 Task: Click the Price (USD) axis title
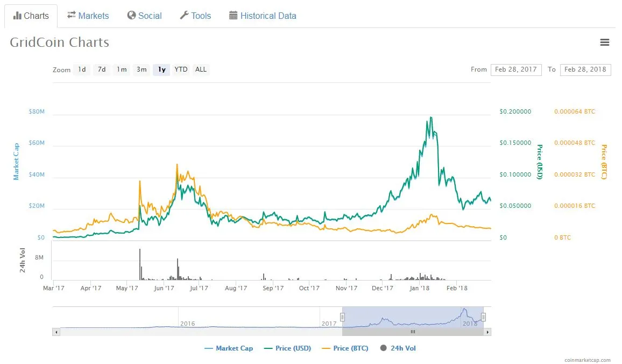[x=540, y=162]
